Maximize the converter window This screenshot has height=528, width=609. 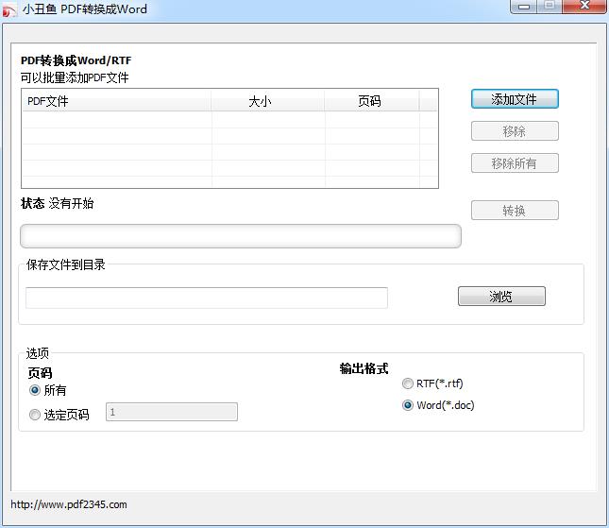point(549,7)
